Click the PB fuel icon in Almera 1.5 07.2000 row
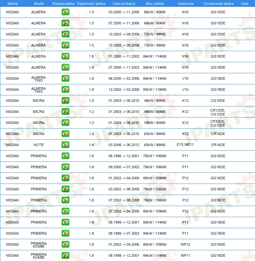 pyautogui.click(x=65, y=23)
